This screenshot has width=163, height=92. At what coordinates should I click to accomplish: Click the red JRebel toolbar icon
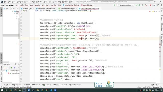(x=151, y=5)
